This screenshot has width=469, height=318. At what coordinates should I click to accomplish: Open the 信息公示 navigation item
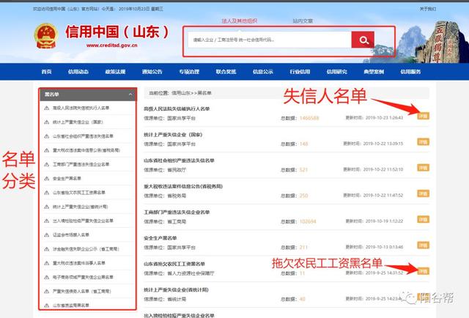click(x=262, y=72)
